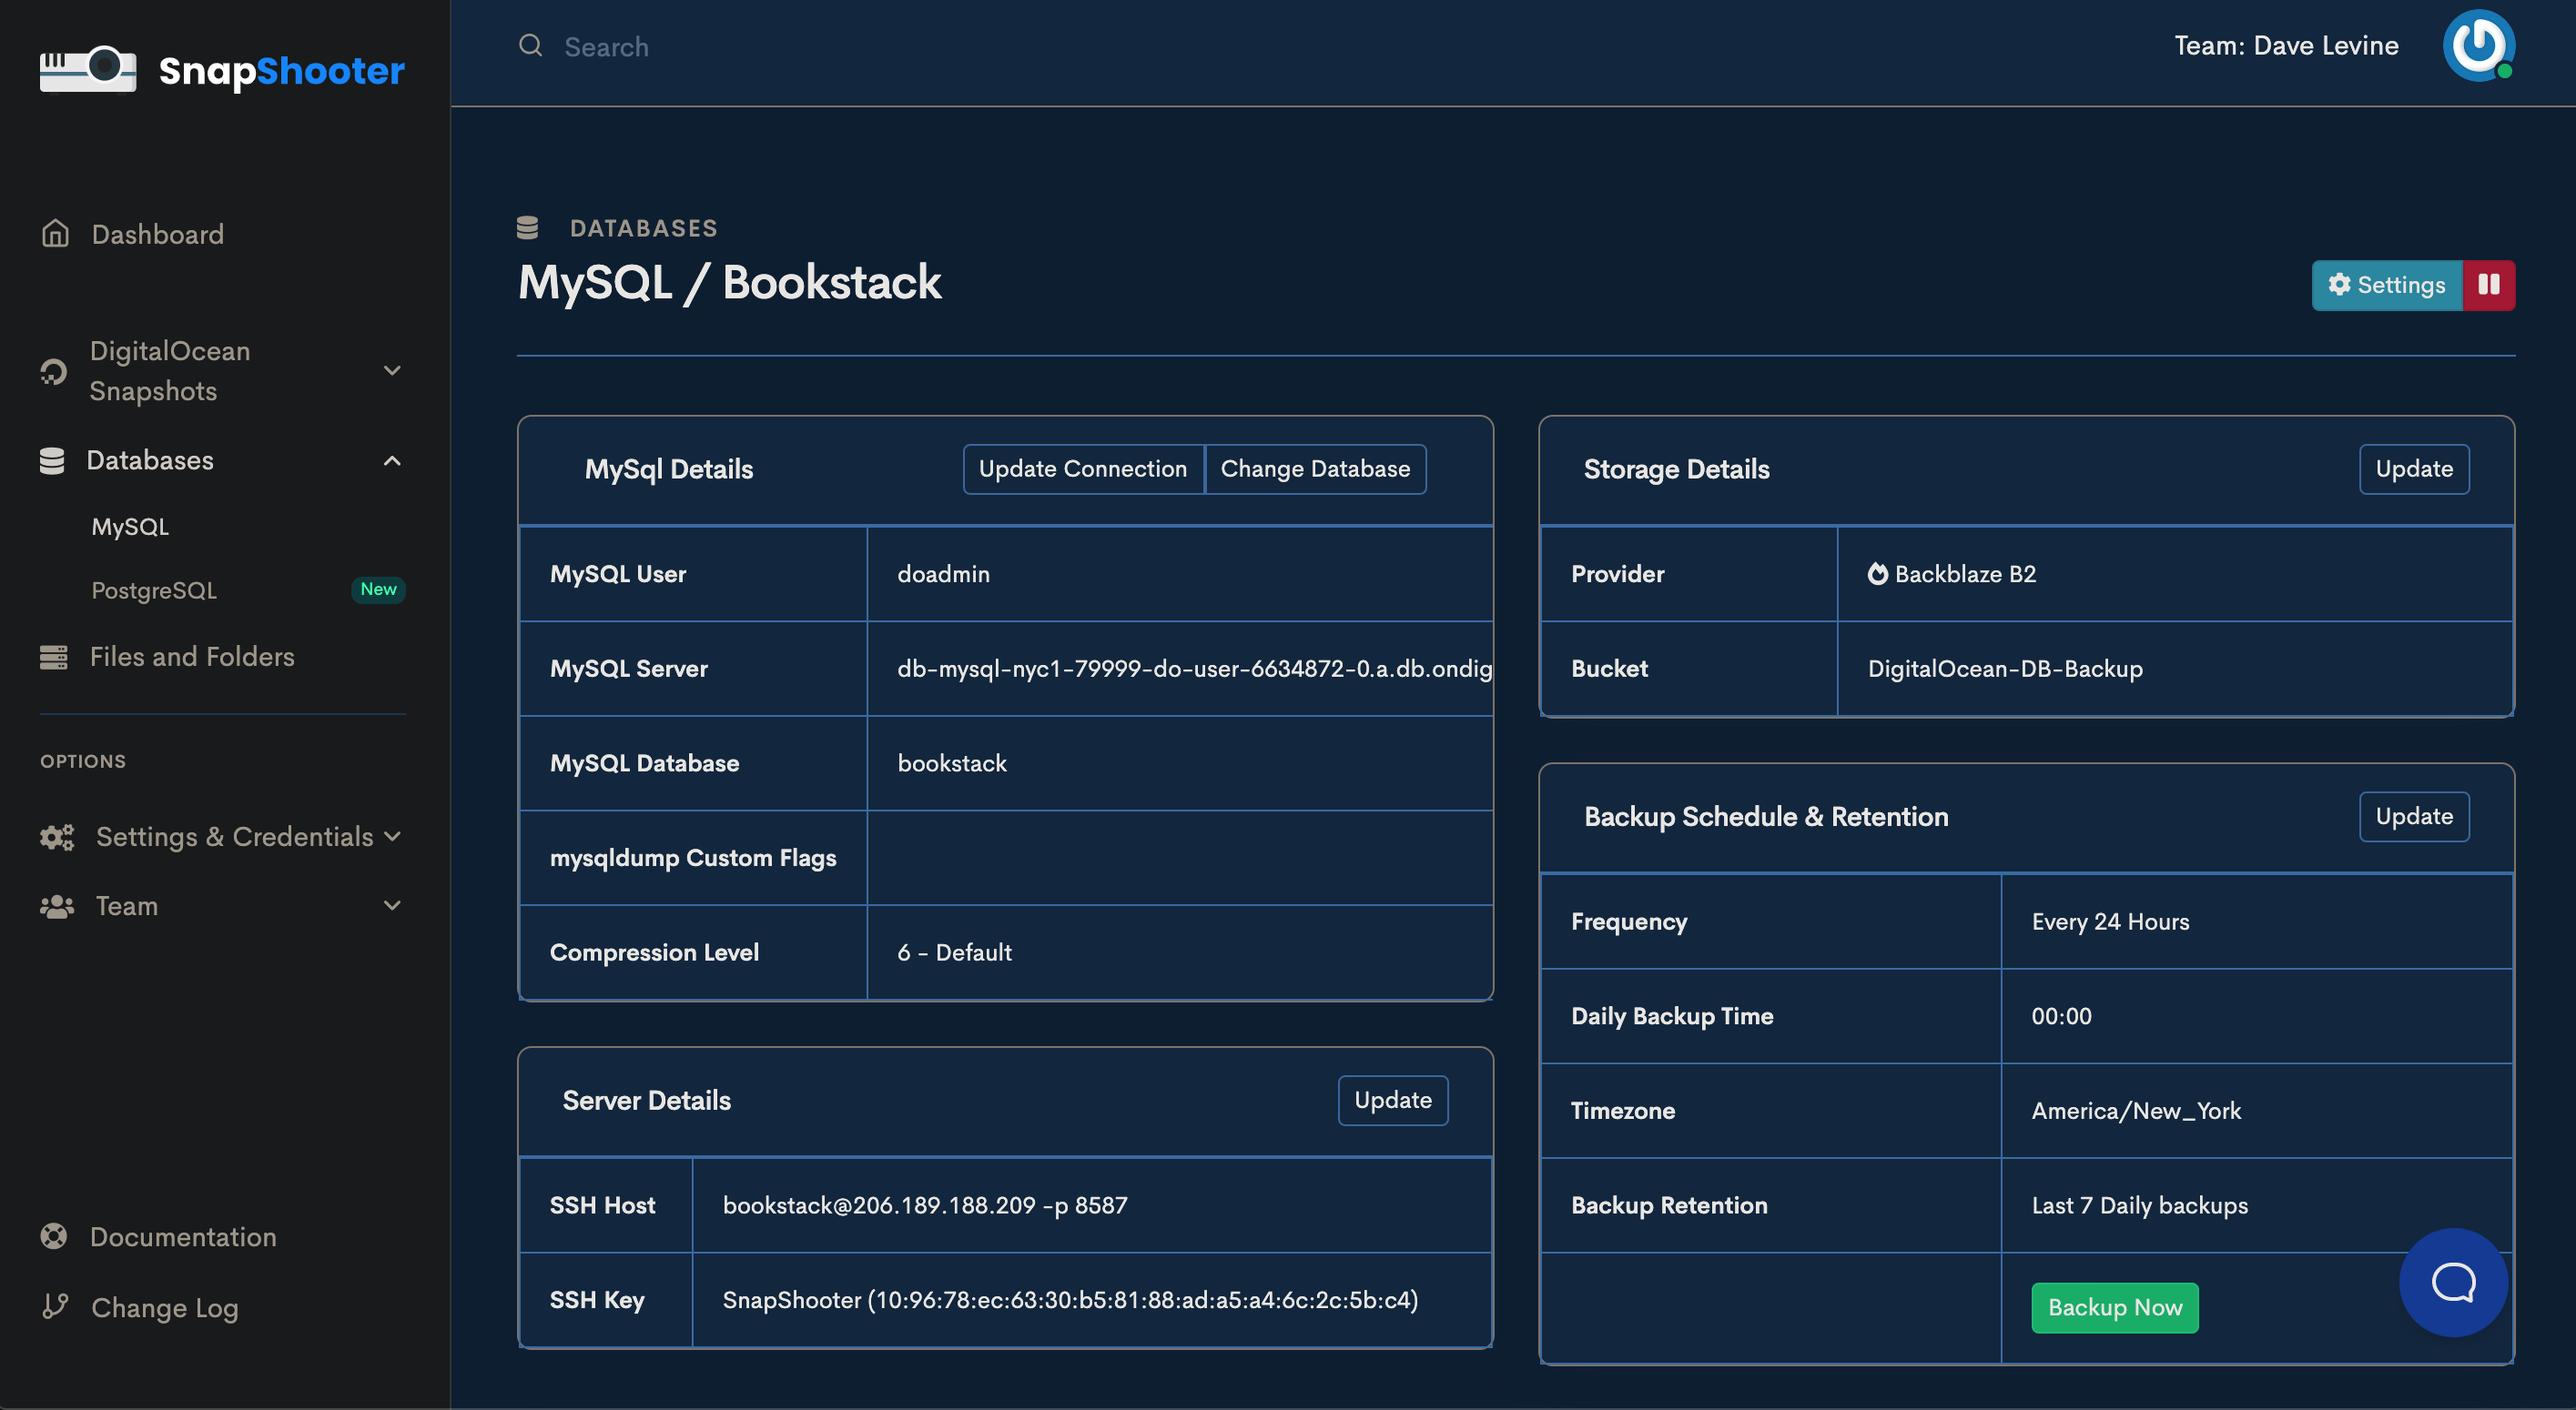This screenshot has width=2576, height=1410.
Task: Open MySQL under Databases
Action: (x=130, y=527)
